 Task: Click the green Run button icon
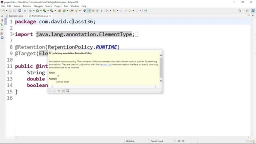pos(38,11)
